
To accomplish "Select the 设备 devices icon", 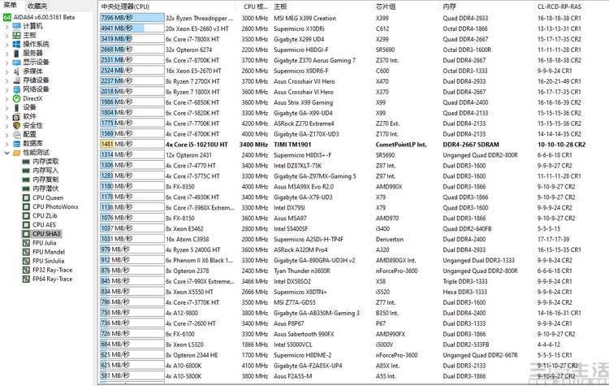I will click(x=17, y=107).
